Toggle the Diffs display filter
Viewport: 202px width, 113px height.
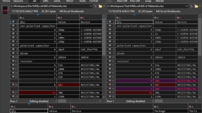pos(45,1)
